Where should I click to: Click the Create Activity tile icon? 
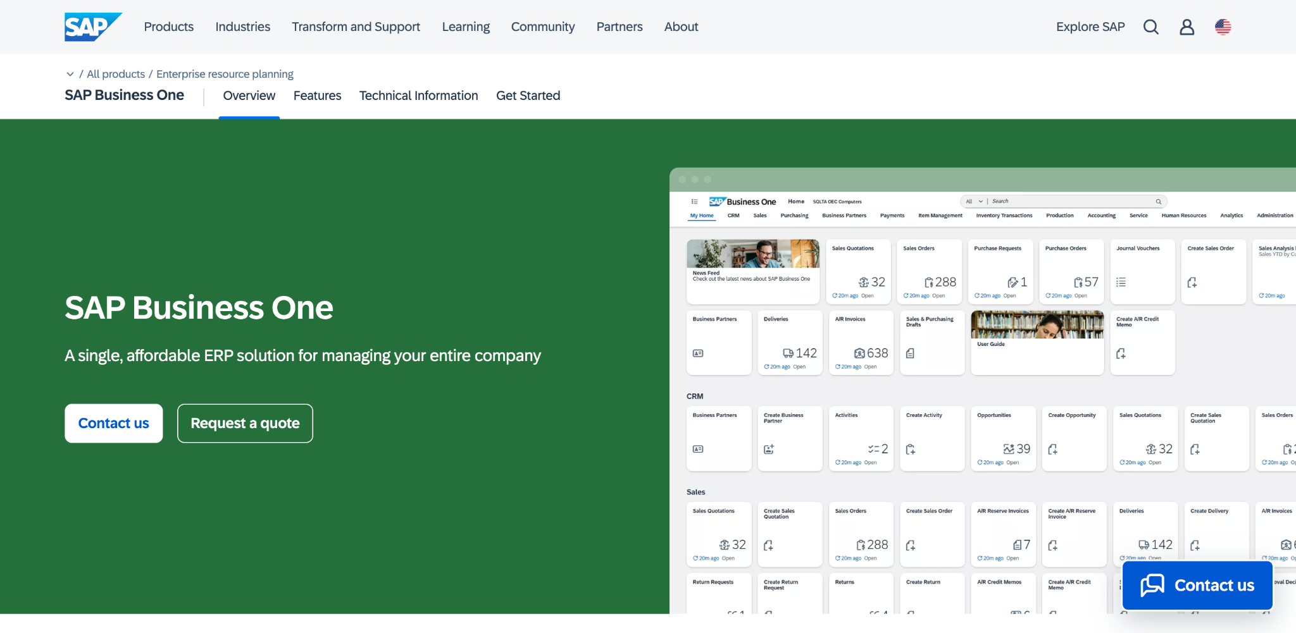[x=911, y=449]
